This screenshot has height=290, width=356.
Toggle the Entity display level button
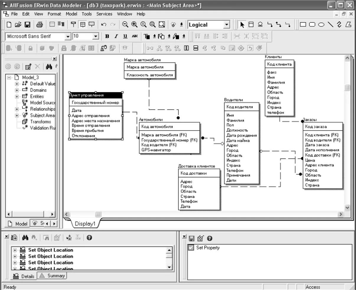click(x=73, y=25)
